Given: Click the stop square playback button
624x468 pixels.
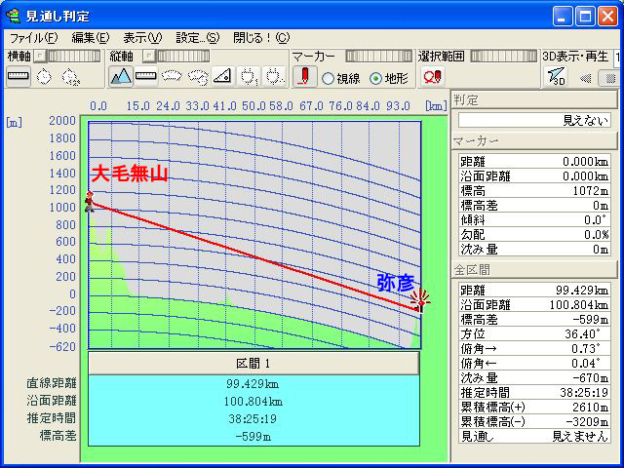Looking at the screenshot, I should [609, 78].
